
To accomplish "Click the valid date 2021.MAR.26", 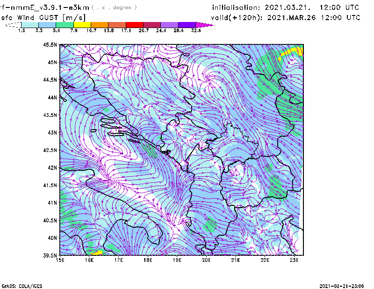I will (291, 18).
